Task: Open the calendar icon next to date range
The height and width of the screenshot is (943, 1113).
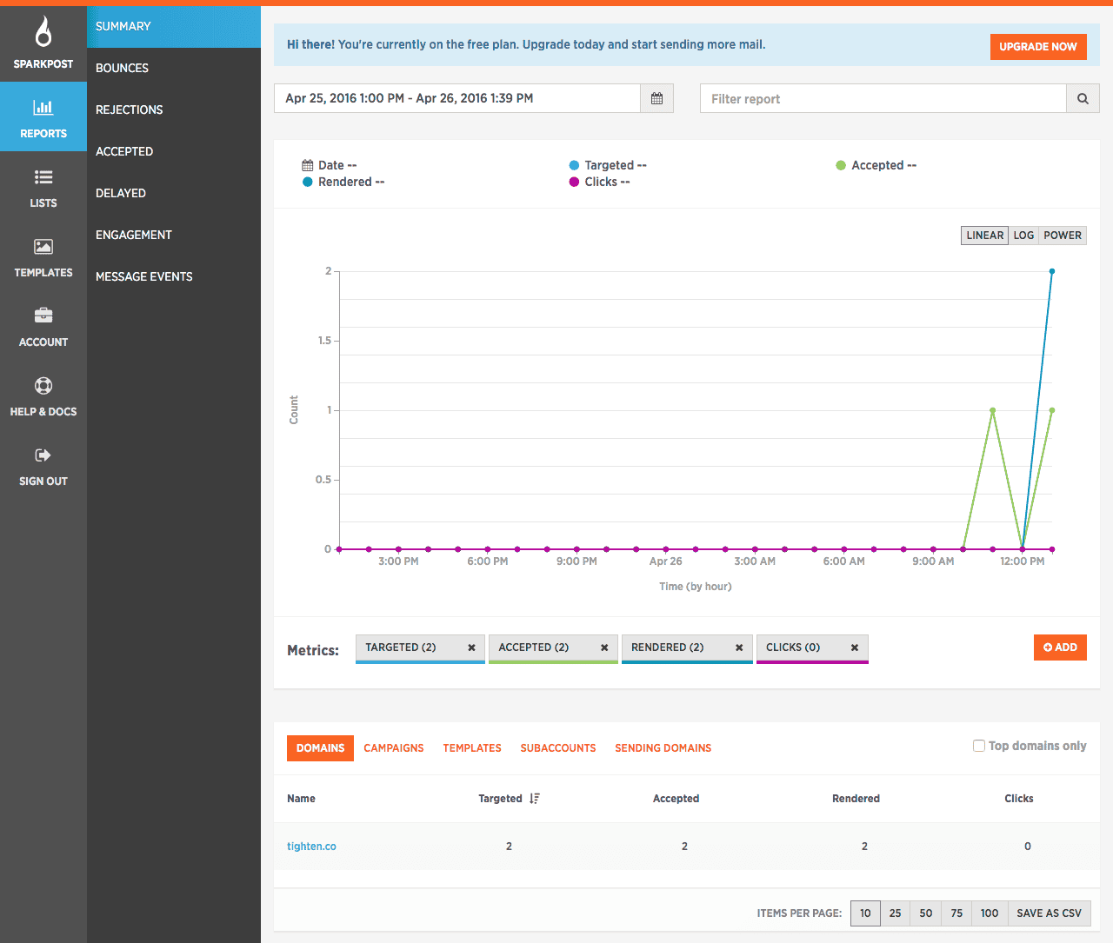Action: (x=656, y=98)
